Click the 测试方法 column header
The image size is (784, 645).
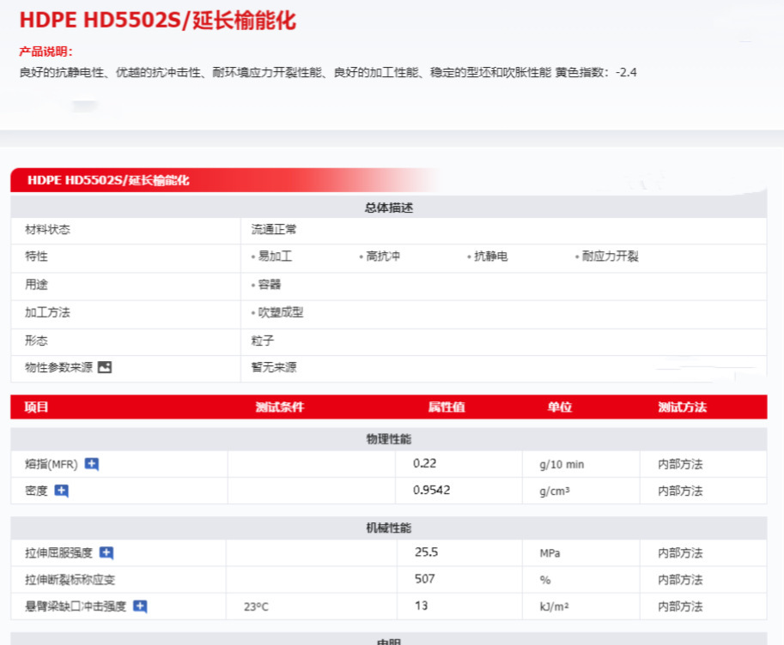[x=682, y=407]
